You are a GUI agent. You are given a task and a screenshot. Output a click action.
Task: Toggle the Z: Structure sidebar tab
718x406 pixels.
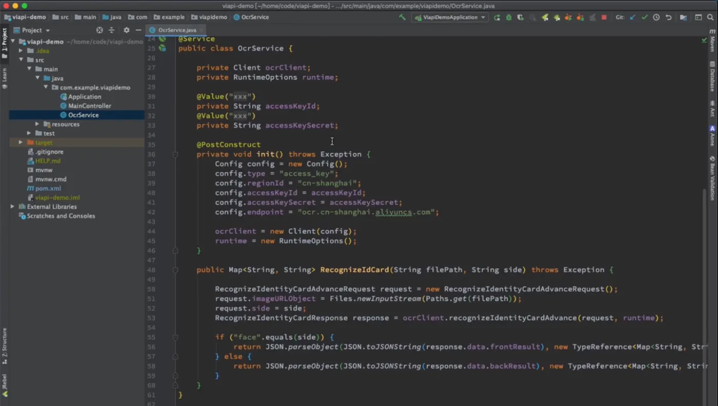pos(5,346)
